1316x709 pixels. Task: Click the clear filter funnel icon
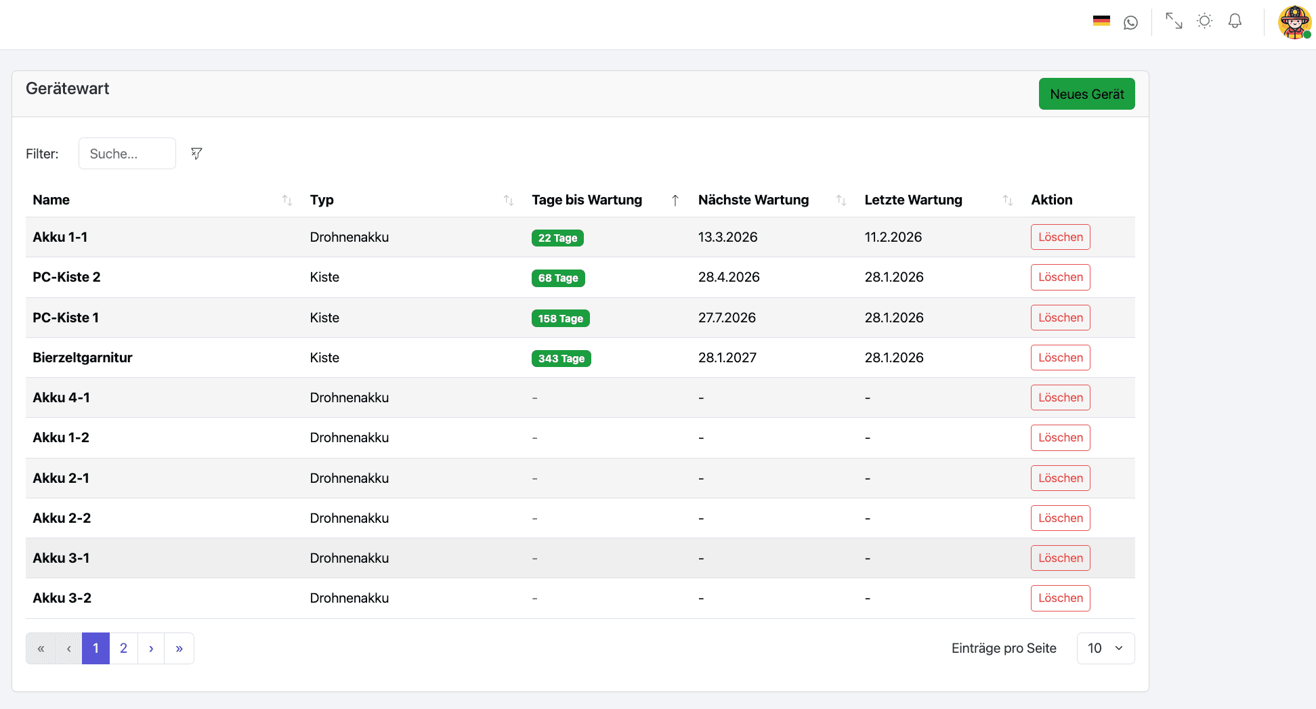tap(196, 154)
